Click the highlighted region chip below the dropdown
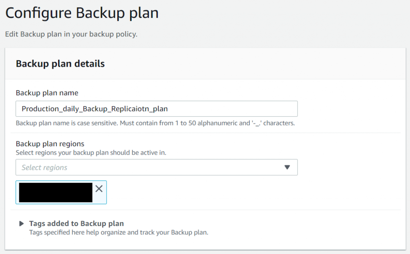 (56, 192)
